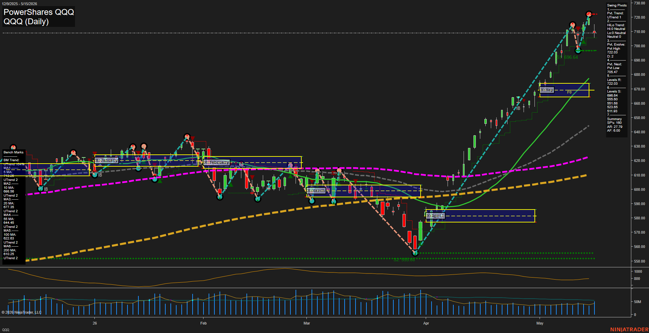Select the M:April monthly range label

435,216
